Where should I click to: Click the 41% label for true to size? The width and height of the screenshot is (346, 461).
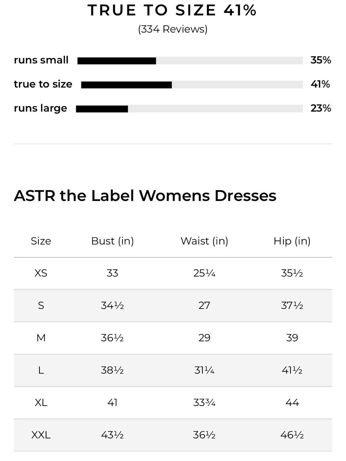pos(320,84)
